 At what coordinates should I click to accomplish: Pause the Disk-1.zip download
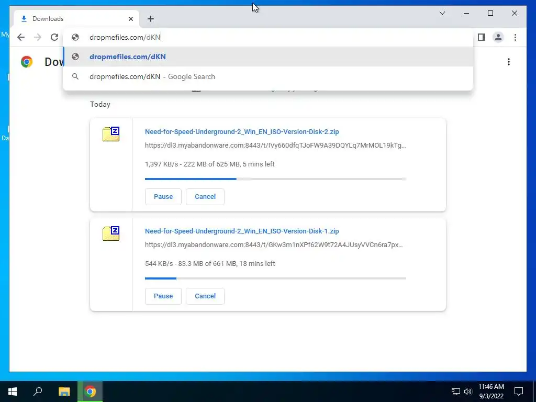163,296
